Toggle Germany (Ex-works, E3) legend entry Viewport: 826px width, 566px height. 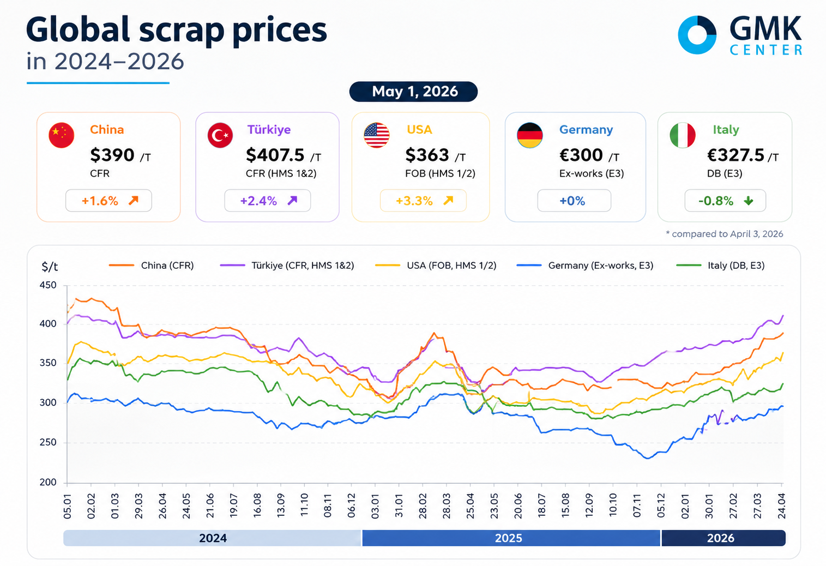click(585, 266)
